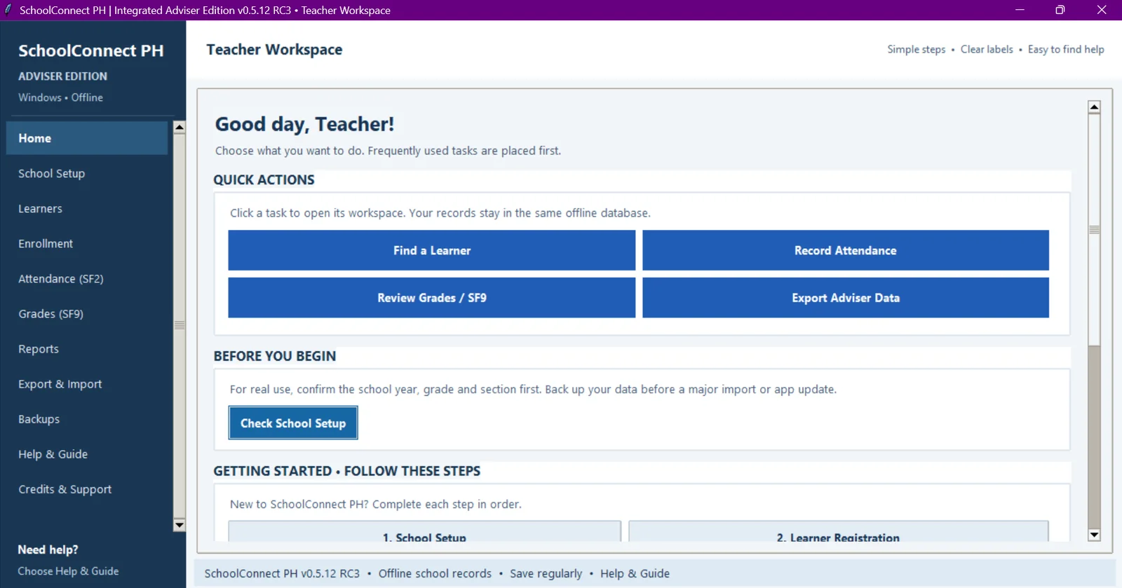Click 'Clear labels' header text

tap(987, 49)
